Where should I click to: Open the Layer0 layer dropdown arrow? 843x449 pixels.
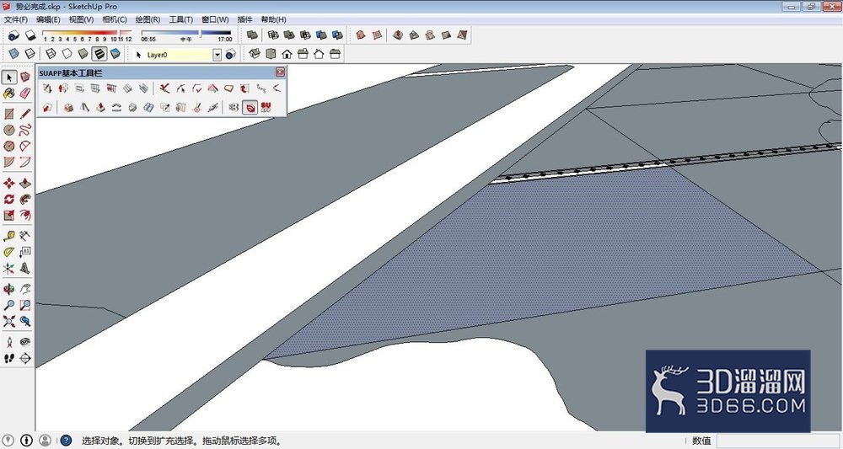tap(217, 54)
